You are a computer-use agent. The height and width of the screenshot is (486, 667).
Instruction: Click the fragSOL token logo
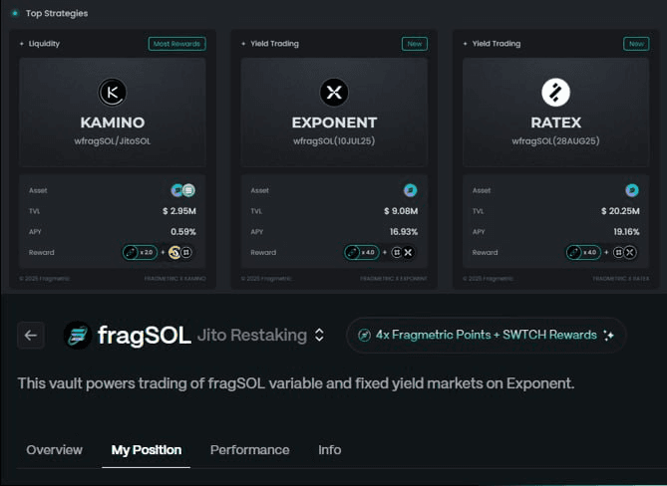pyautogui.click(x=78, y=336)
